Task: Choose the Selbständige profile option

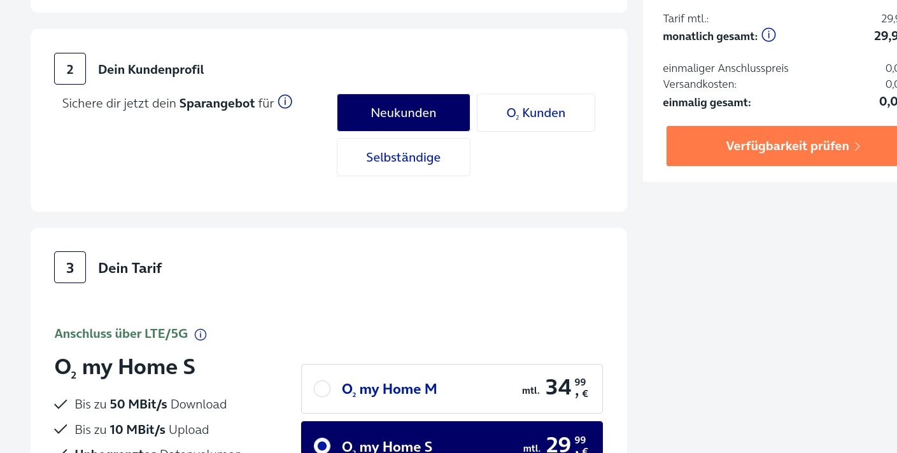Action: coord(404,157)
